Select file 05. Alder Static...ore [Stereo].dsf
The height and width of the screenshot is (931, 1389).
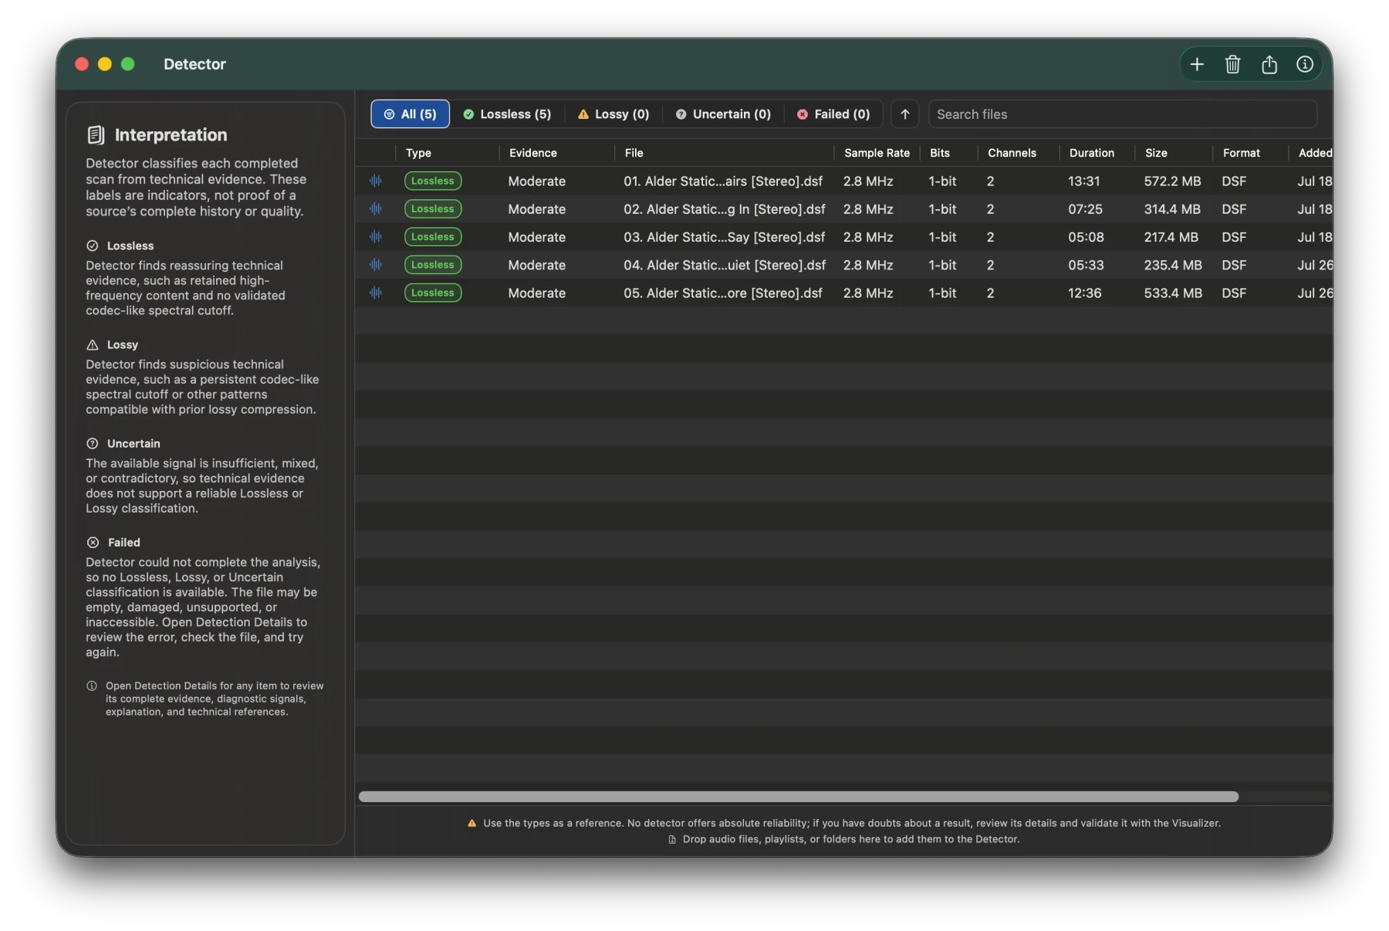723,293
